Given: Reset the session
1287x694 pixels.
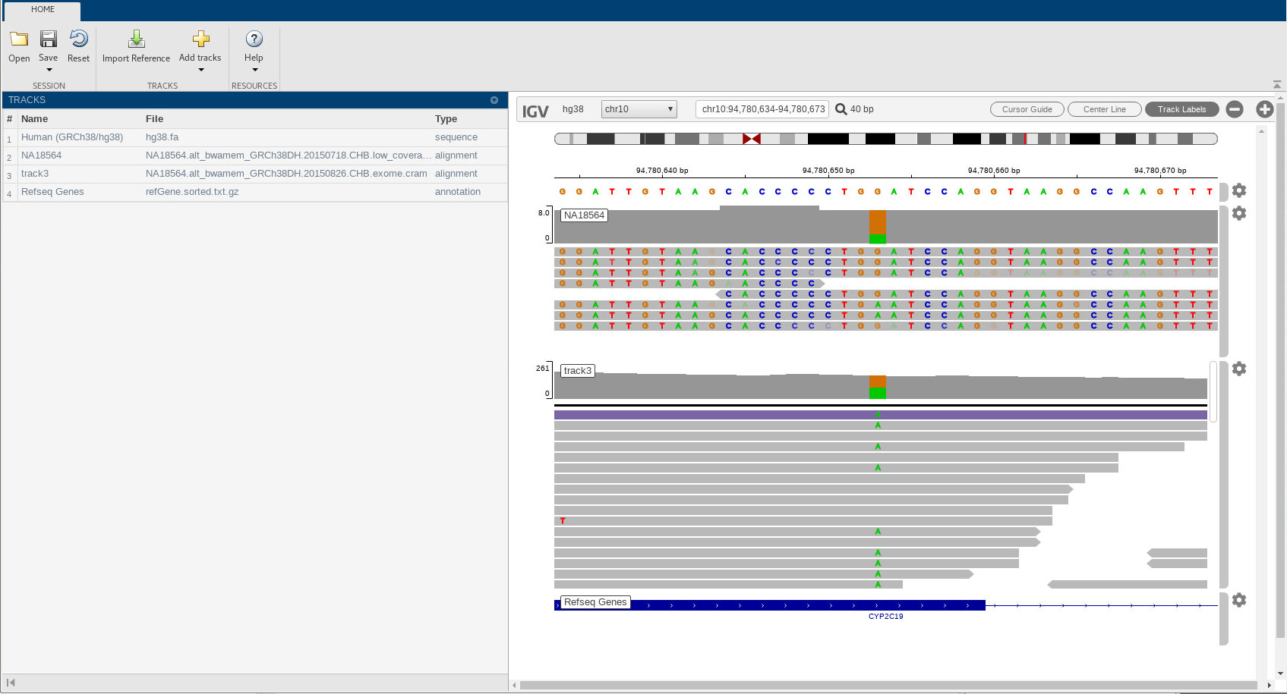Looking at the screenshot, I should 78,46.
